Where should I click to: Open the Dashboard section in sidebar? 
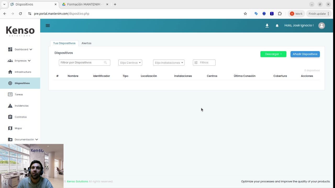[21, 49]
